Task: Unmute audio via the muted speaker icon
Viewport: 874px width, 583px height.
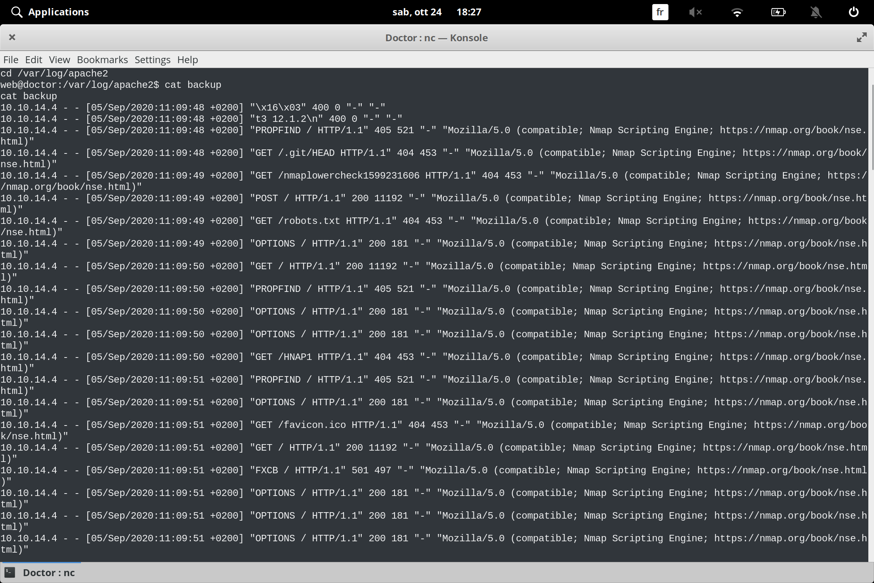Action: (695, 12)
